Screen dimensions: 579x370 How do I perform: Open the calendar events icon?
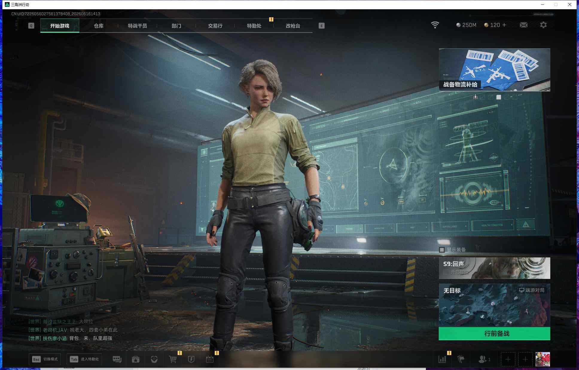(210, 359)
